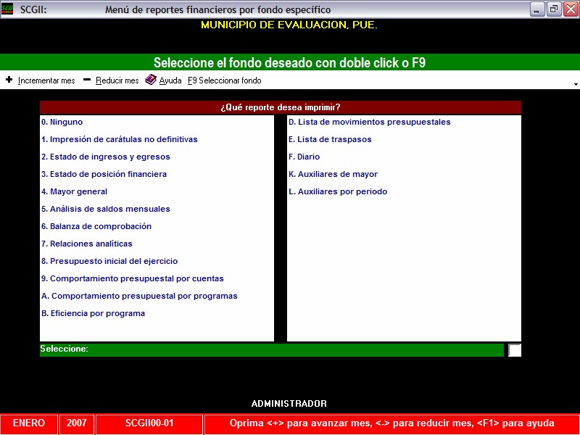
Task: Click the Incrementar mes toolbar label
Action: pyautogui.click(x=46, y=80)
